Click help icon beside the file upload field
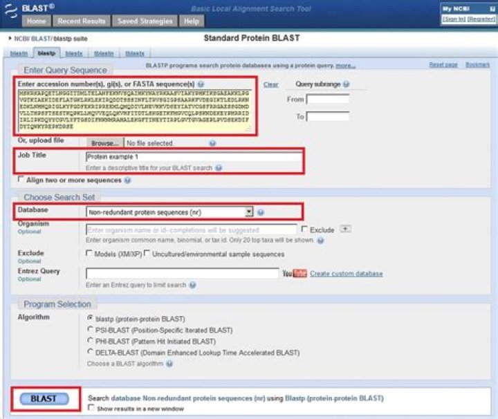 (212, 143)
